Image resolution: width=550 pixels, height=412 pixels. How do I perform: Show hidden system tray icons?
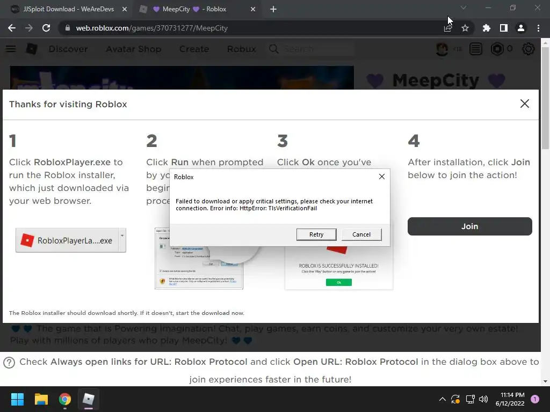click(x=443, y=399)
